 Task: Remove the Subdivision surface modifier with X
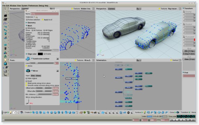point(57,59)
